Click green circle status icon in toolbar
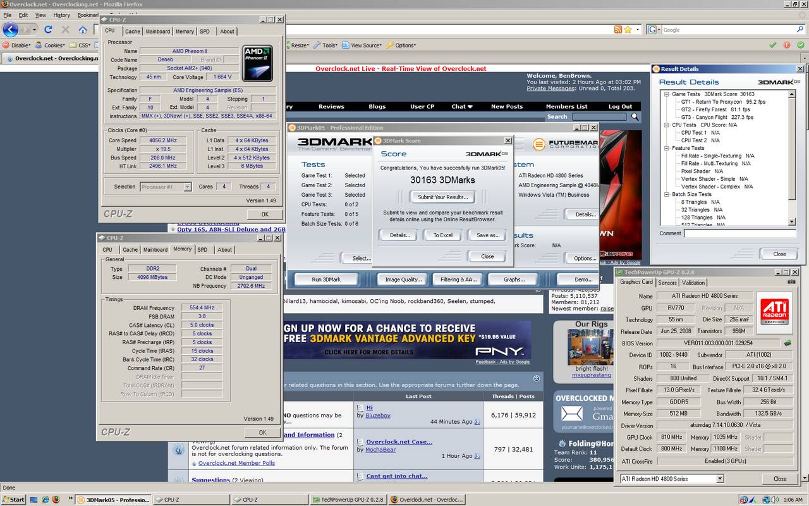This screenshot has width=809, height=506. click(x=801, y=45)
